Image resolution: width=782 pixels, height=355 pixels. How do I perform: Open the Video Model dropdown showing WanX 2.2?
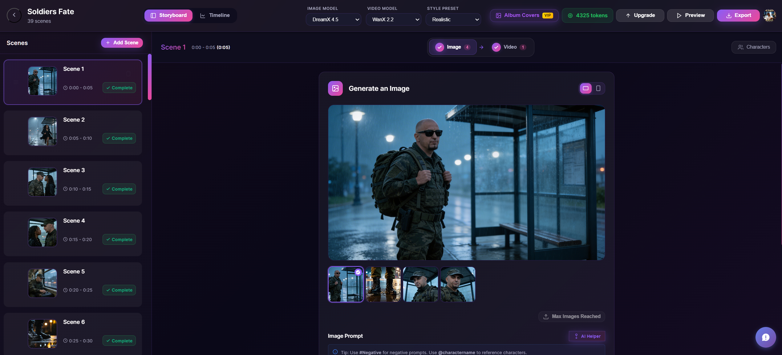tap(394, 19)
